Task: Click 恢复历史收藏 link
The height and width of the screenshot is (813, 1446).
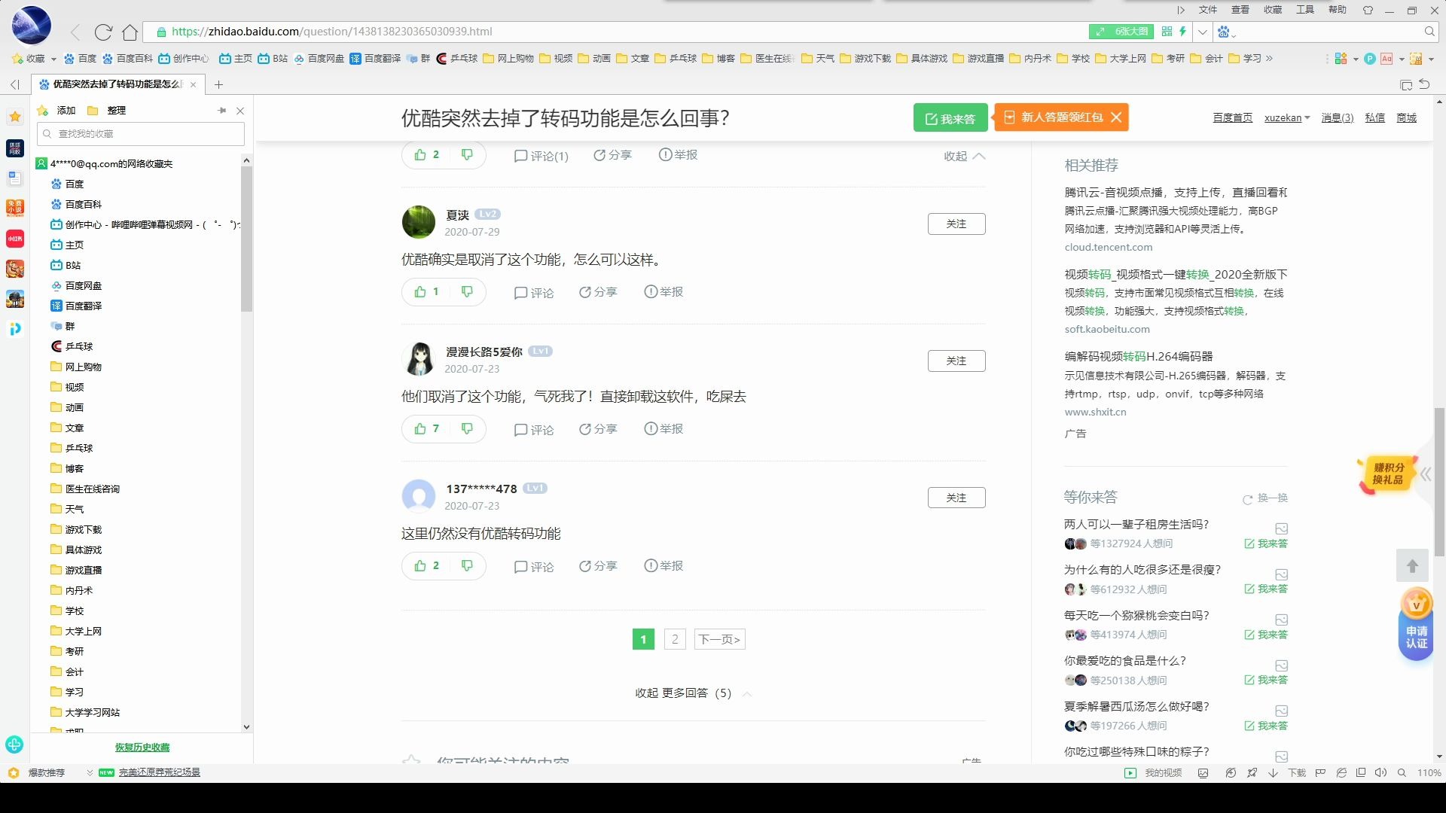Action: pos(142,748)
